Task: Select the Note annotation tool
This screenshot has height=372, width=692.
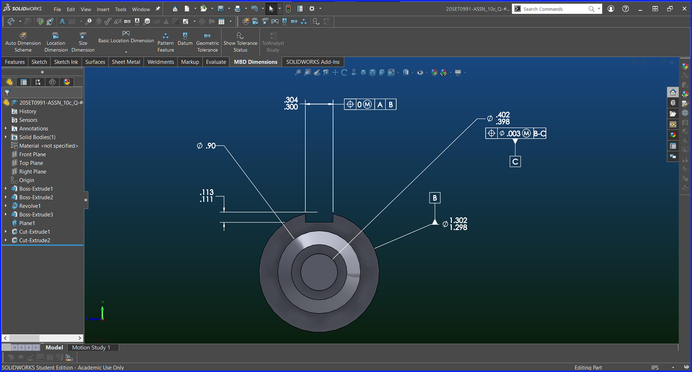Action: (x=62, y=22)
